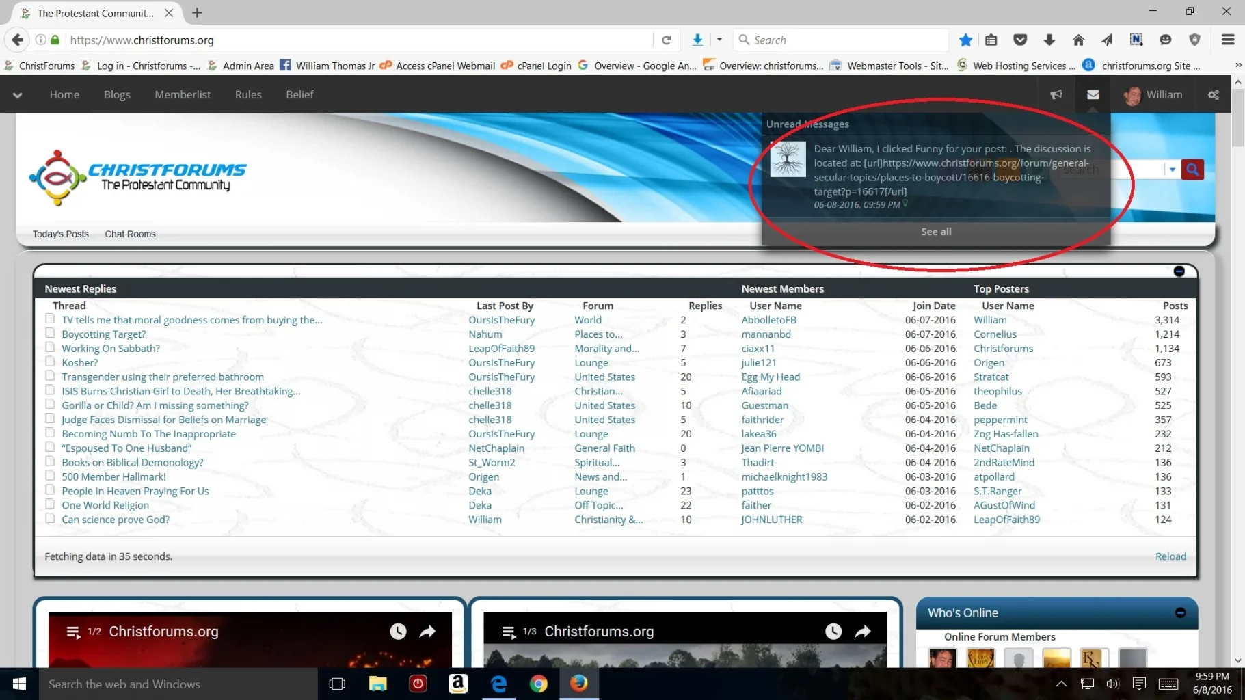
Task: Open the Blogs menu item
Action: tap(117, 94)
